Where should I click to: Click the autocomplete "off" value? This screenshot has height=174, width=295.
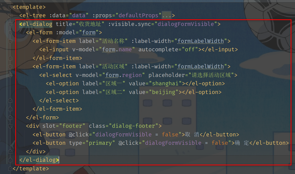(190, 50)
